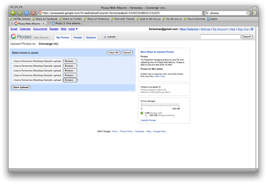The image size is (267, 184).
Task: Open the Explore tab
Action: coord(91,37)
